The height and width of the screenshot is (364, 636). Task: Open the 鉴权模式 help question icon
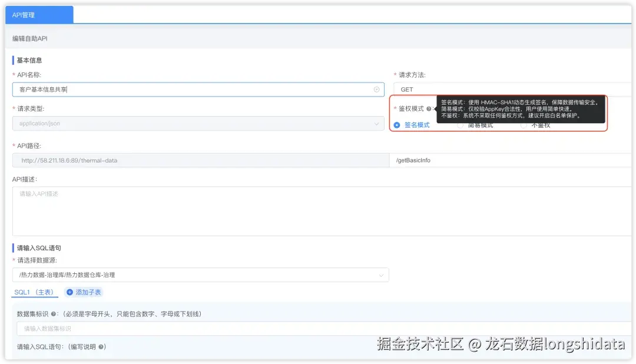point(429,109)
